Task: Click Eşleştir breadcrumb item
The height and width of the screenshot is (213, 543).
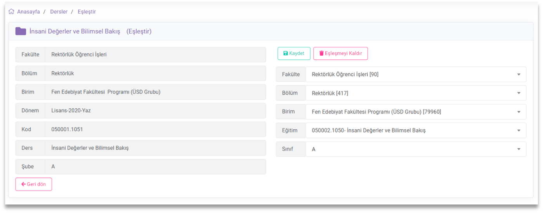Action: tap(87, 12)
